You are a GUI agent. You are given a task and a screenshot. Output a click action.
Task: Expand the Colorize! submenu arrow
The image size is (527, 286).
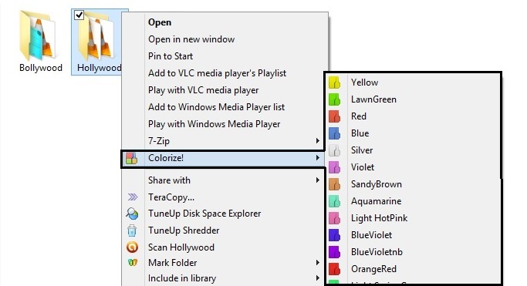pyautogui.click(x=317, y=158)
